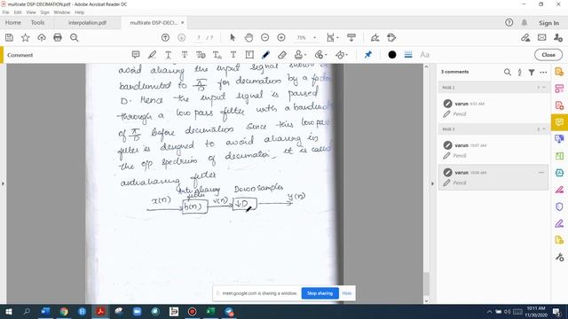This screenshot has width=568, height=319.
Task: Click the Save file icon
Action: 10,37
